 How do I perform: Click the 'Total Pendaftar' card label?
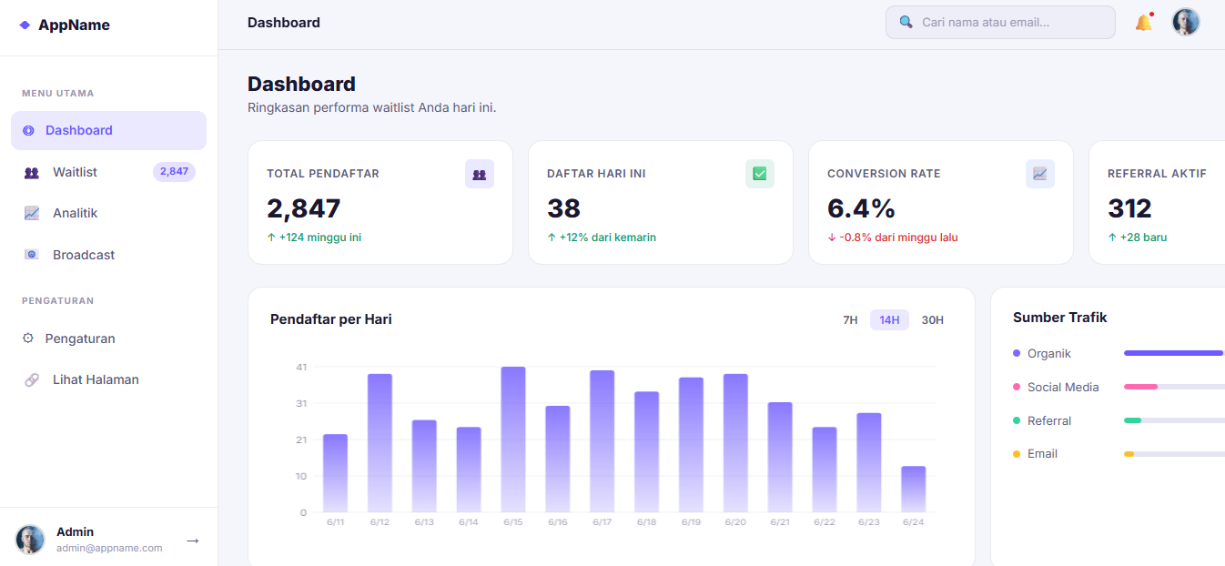(323, 174)
